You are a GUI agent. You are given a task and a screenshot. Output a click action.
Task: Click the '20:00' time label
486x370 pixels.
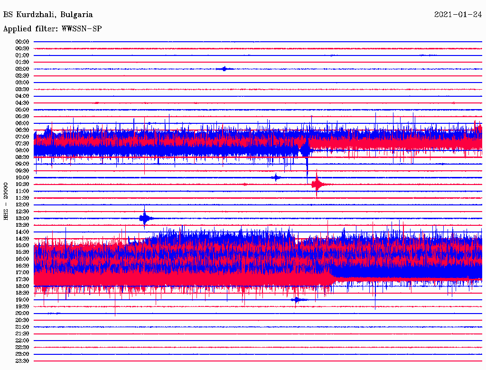[22, 314]
